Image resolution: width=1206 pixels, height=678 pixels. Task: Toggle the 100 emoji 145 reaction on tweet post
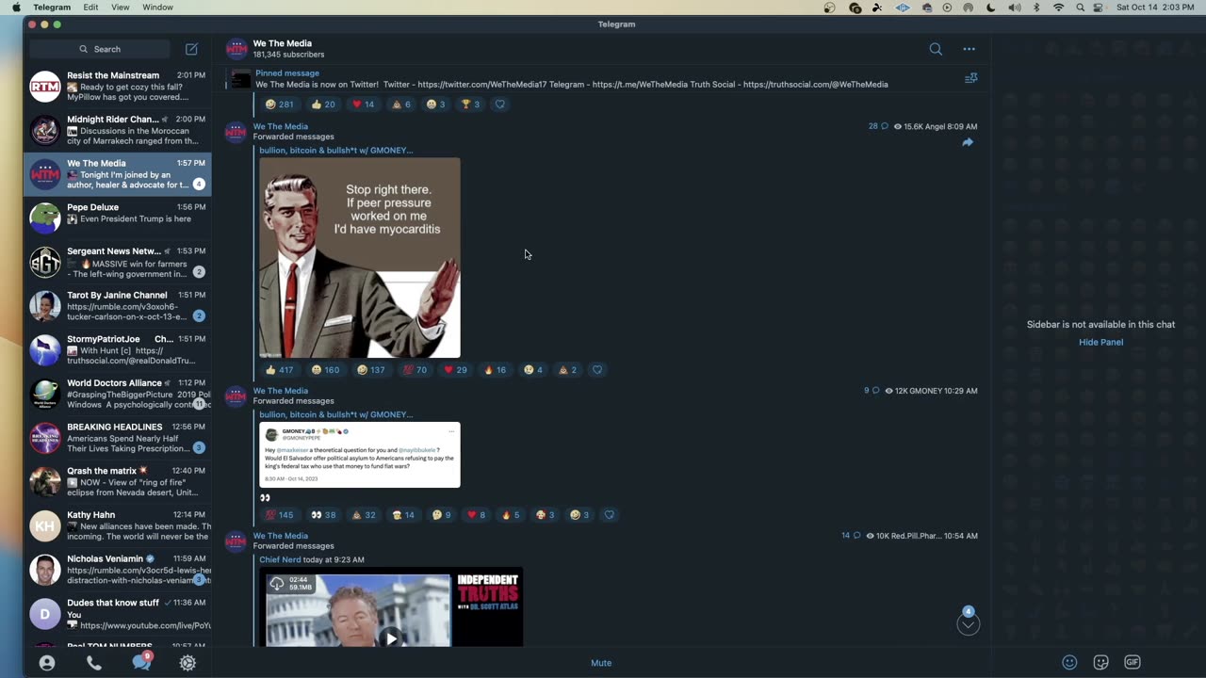[280, 515]
